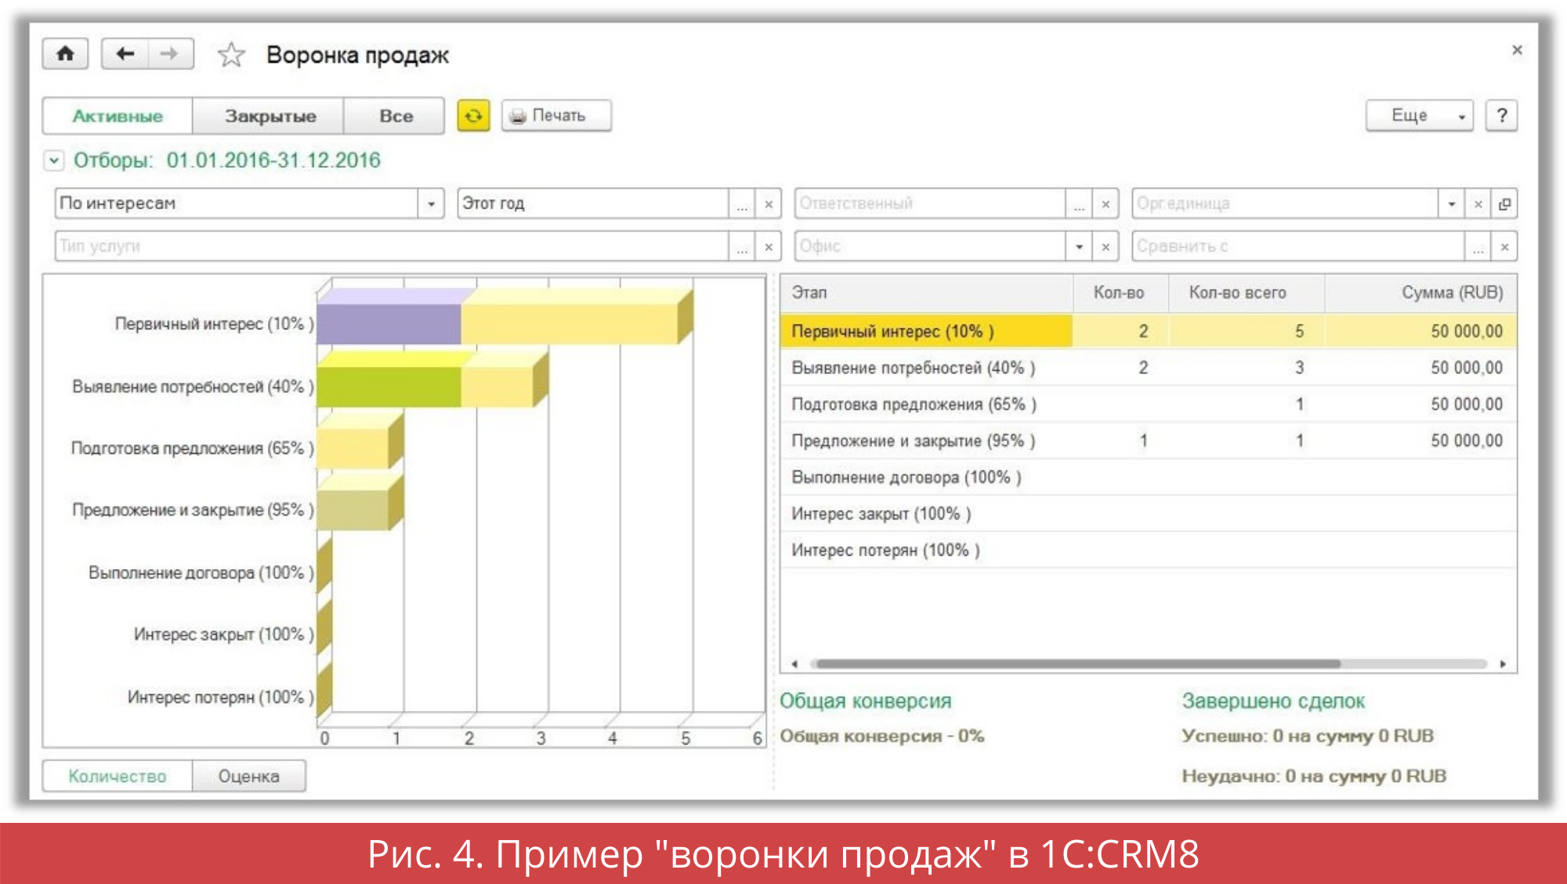Select the Первичный интерес (10%) table row
This screenshot has height=884, width=1567.
point(1149,331)
